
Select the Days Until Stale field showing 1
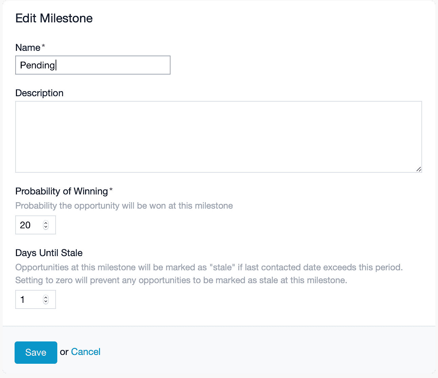click(x=36, y=299)
